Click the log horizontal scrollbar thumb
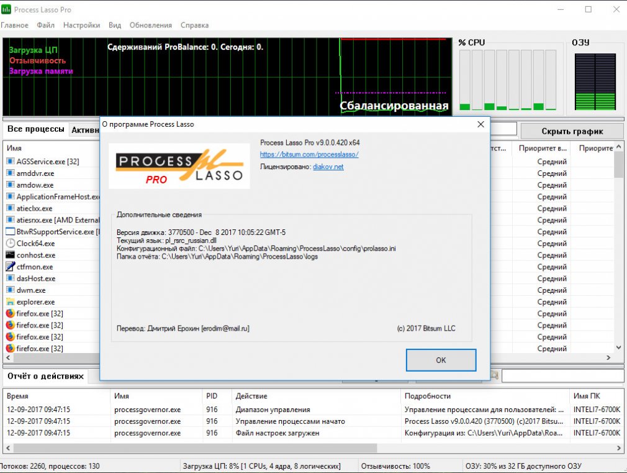This screenshot has height=473, width=627. tap(195, 448)
